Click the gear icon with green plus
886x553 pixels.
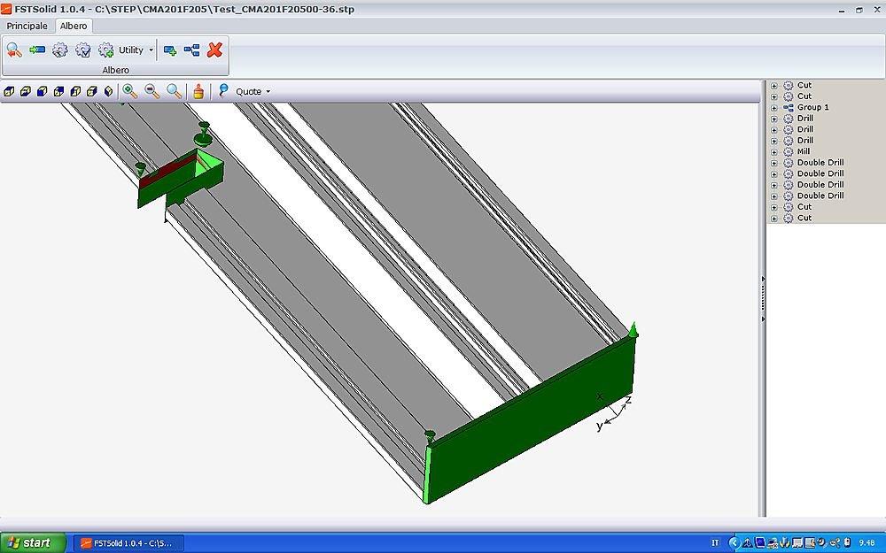105,50
